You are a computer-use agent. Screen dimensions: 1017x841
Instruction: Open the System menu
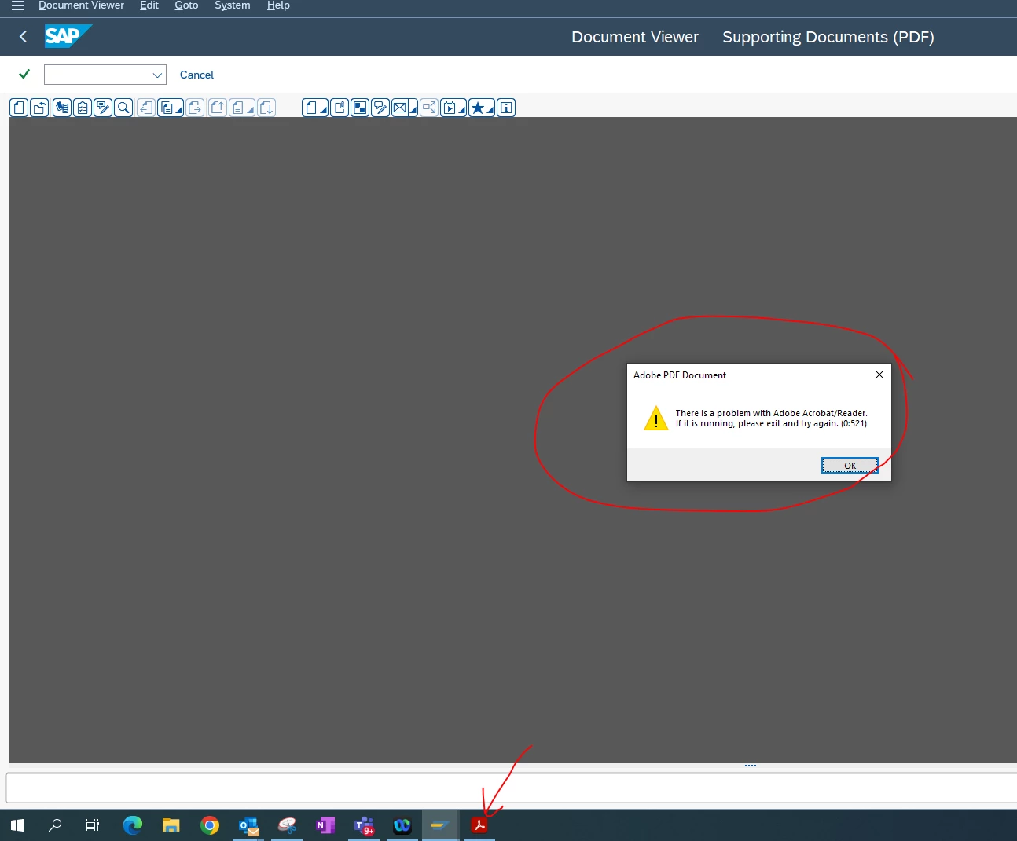pyautogui.click(x=233, y=5)
